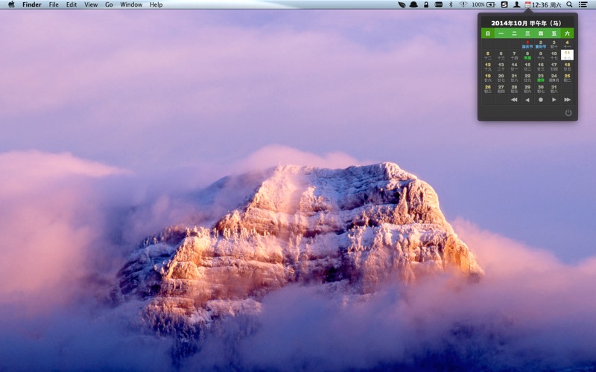The width and height of the screenshot is (596, 372).
Task: Select October 1 国庆节 in calendar
Action: (x=527, y=44)
